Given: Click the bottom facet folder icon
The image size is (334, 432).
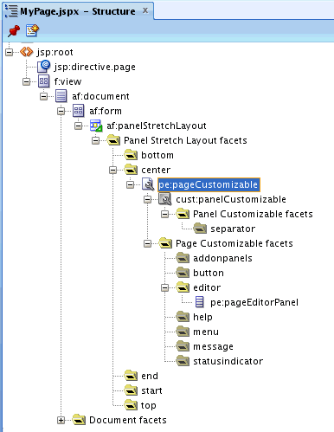Looking at the screenshot, I should [131, 155].
